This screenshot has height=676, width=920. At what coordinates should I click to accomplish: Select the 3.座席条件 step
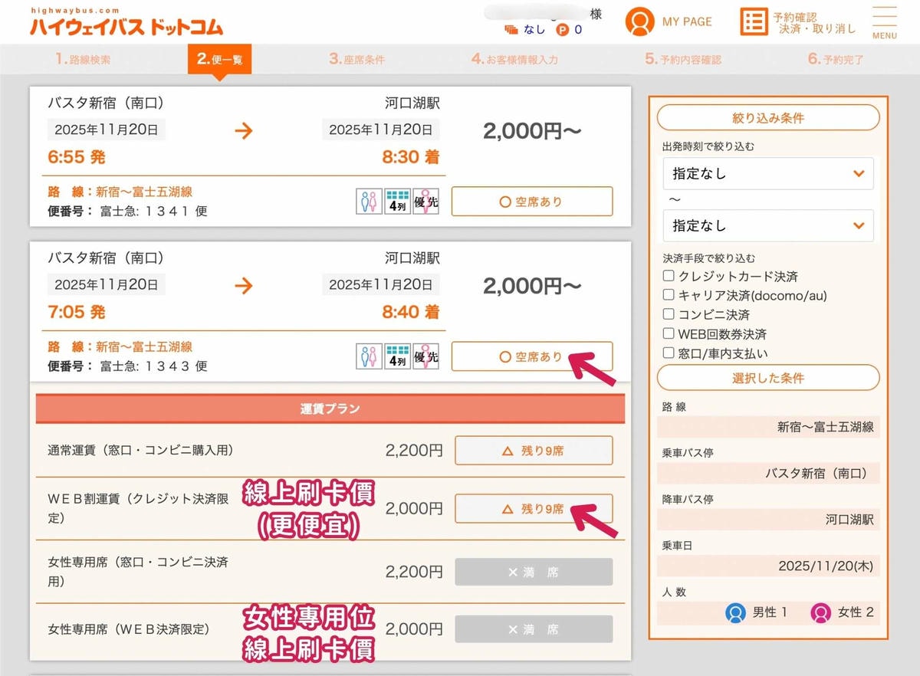pyautogui.click(x=357, y=59)
